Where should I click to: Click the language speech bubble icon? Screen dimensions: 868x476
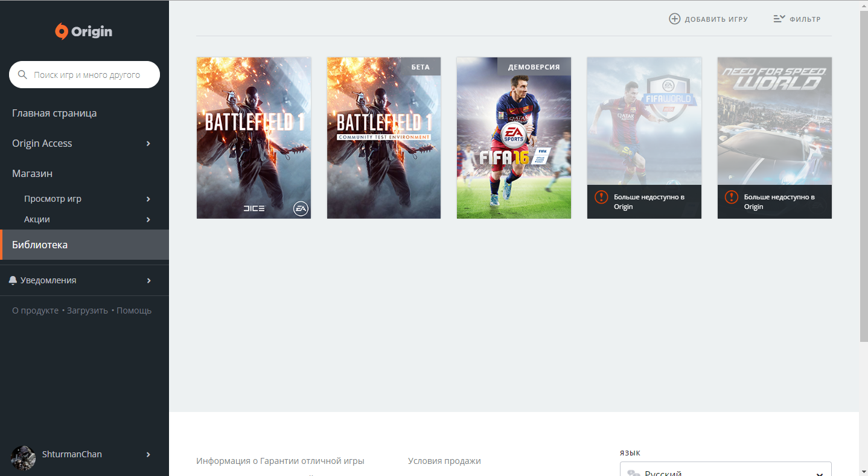633,473
